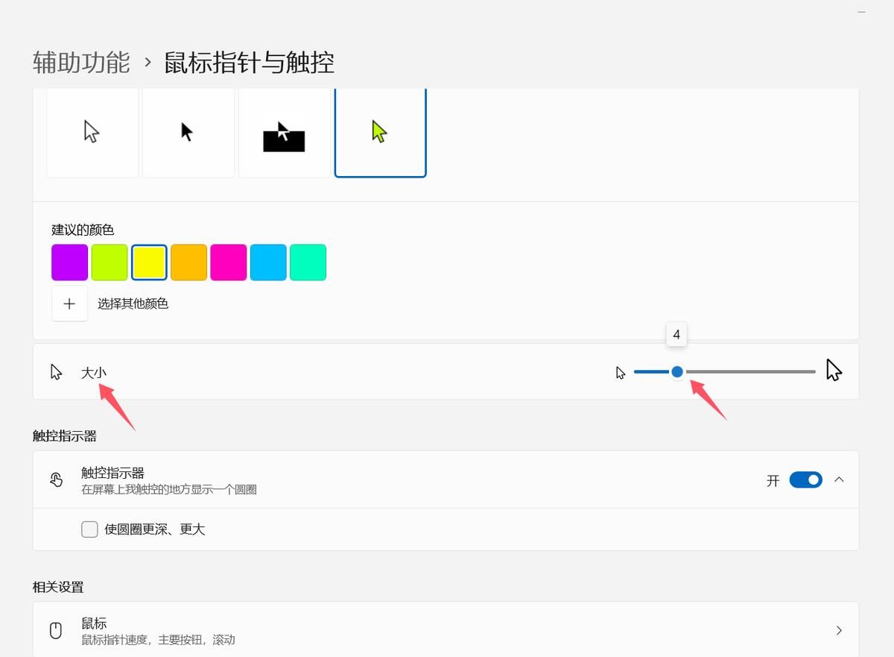This screenshot has width=894, height=657.
Task: Click the 相关设置 heading
Action: pyautogui.click(x=58, y=587)
